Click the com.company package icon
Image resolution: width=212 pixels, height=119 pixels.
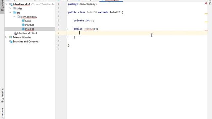point(19,17)
